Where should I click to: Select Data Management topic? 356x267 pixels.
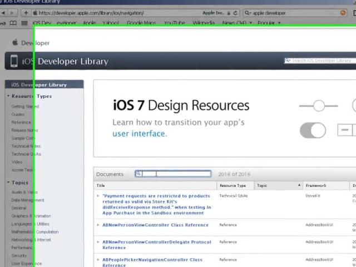point(28,200)
